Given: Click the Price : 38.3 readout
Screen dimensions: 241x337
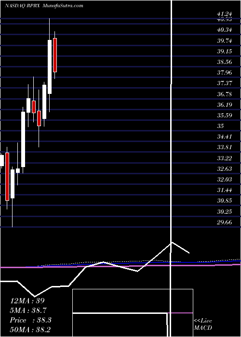Looking at the screenshot, I should coord(30,320).
